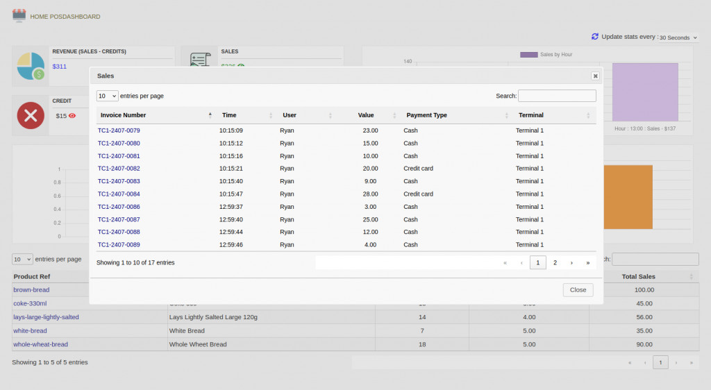Image resolution: width=711 pixels, height=390 pixels.
Task: Jump to last page of Sales entries
Action: [588, 263]
